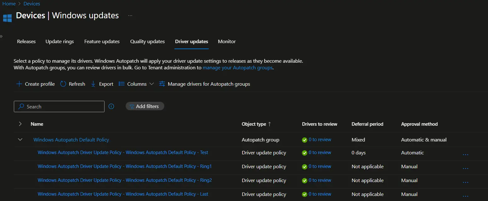Screen dimensions: 488x201
Task: Open the ellipsis menu on the Last policy row
Action: click(465, 195)
